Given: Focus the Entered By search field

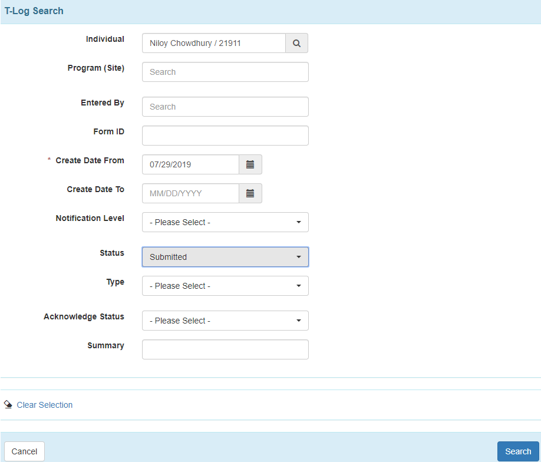Looking at the screenshot, I should tap(225, 107).
